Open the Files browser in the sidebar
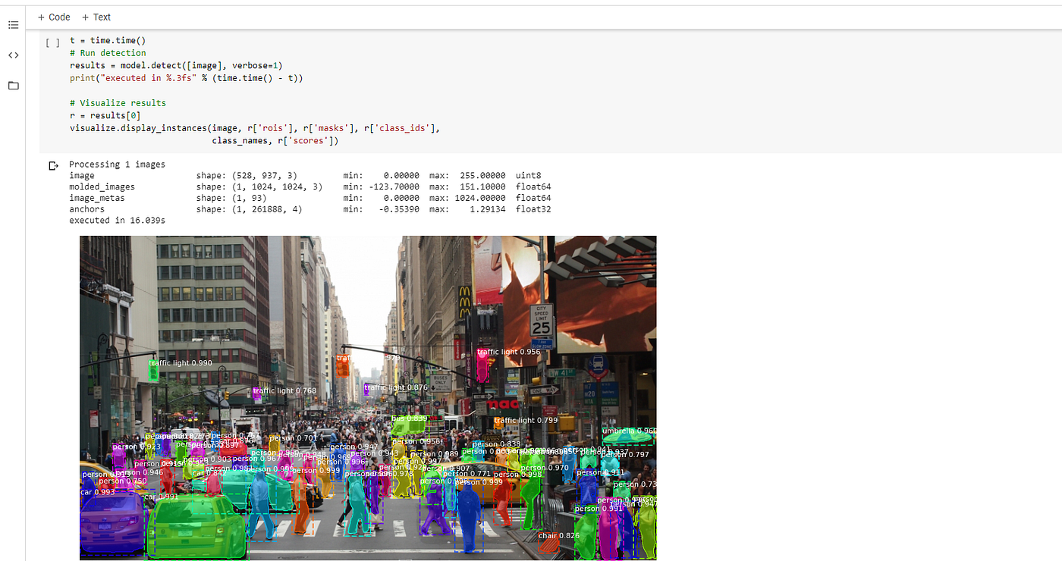Screen dimensions: 1062x561 tap(13, 86)
